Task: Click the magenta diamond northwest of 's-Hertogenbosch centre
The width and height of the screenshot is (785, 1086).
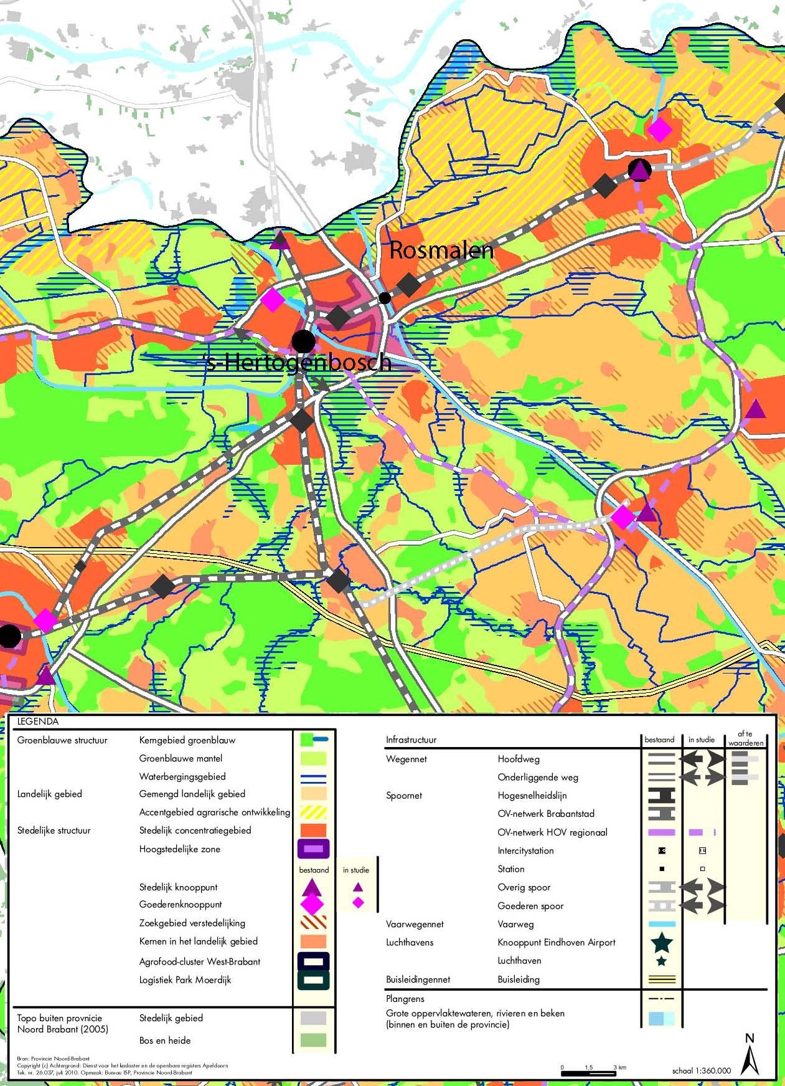Action: pyautogui.click(x=272, y=300)
